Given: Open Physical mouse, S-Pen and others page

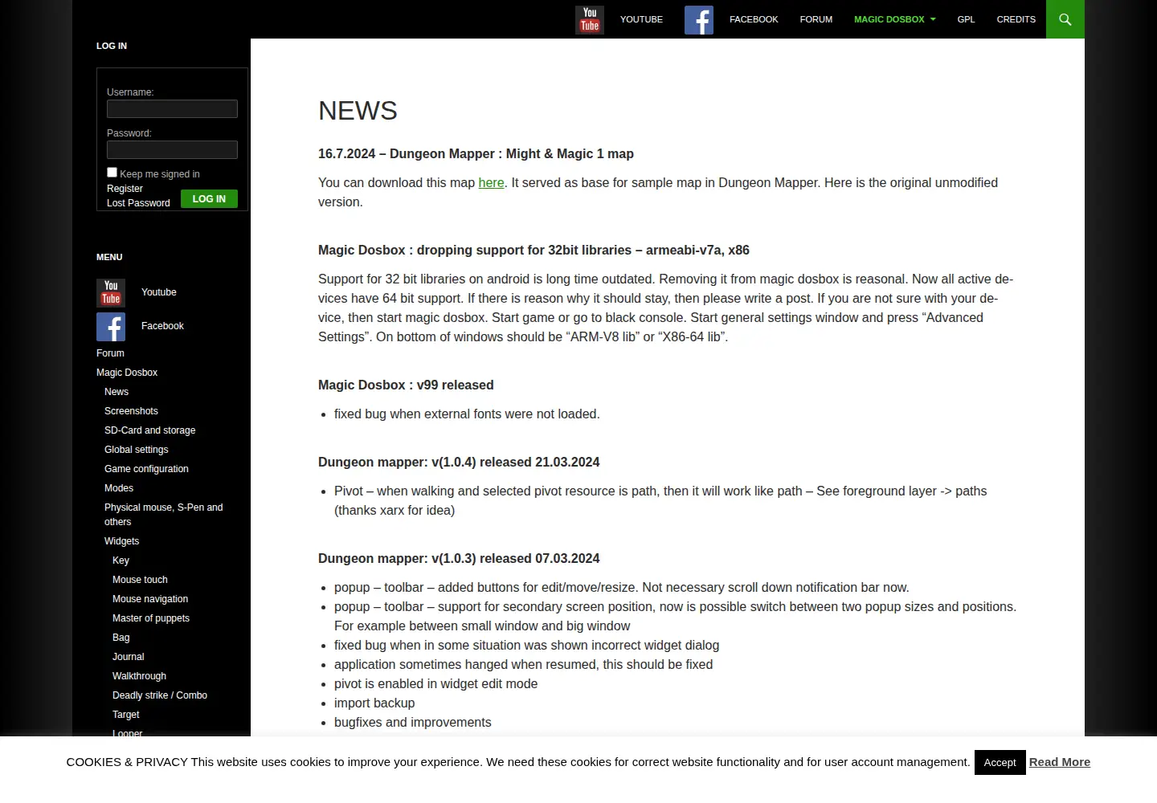Looking at the screenshot, I should point(164,515).
